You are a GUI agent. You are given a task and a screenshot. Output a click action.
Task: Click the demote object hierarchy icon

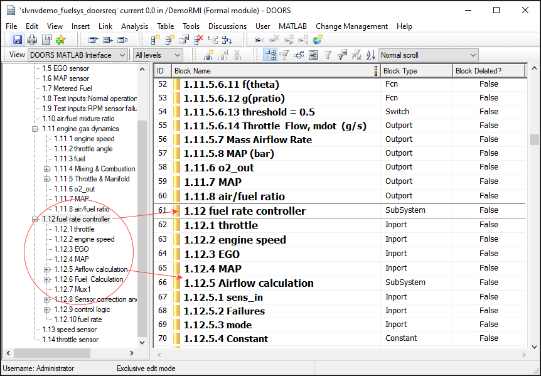[x=227, y=40]
